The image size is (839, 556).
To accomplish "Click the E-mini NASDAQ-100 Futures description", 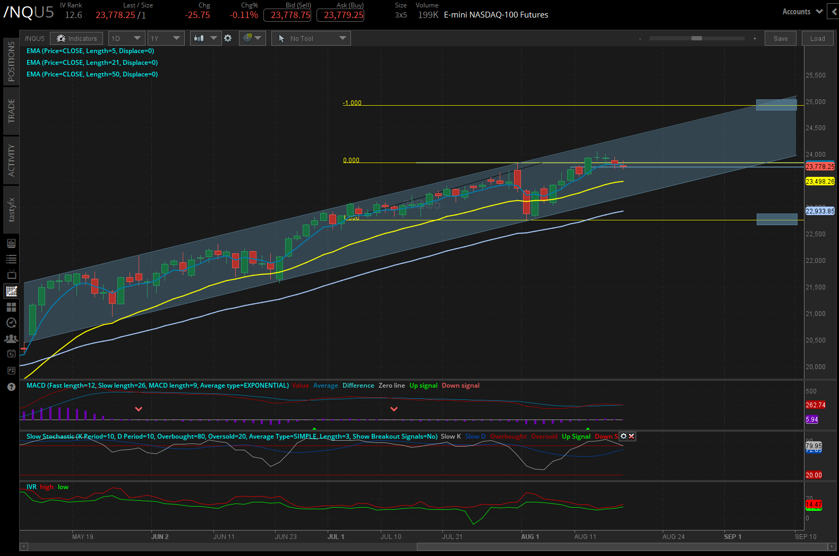I will point(496,15).
